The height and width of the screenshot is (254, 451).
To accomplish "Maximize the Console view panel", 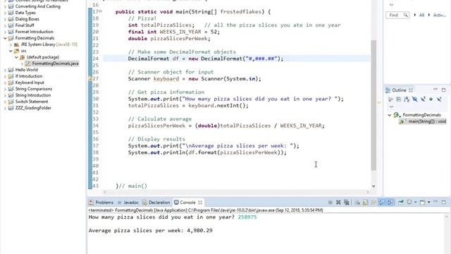I will click(443, 202).
